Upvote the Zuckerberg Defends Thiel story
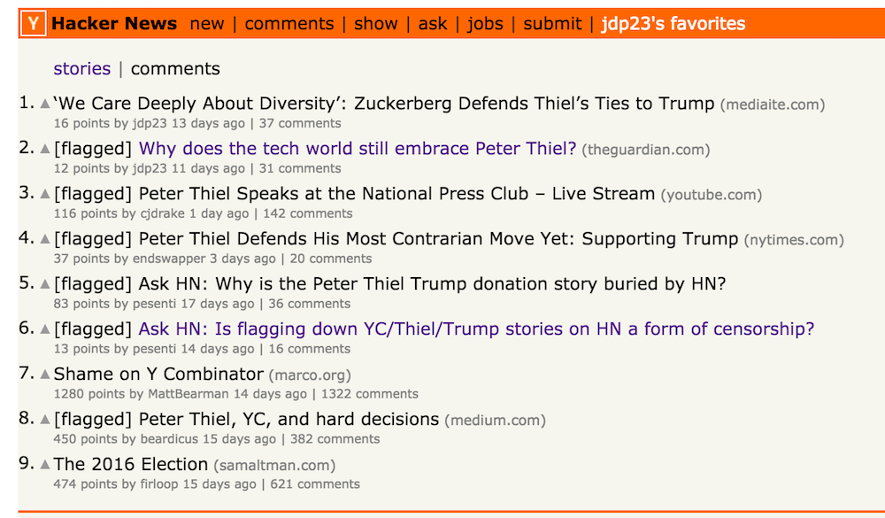 click(45, 104)
